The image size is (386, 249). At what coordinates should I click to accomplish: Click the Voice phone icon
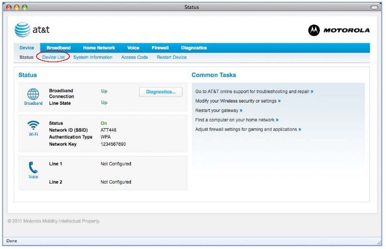(x=33, y=167)
